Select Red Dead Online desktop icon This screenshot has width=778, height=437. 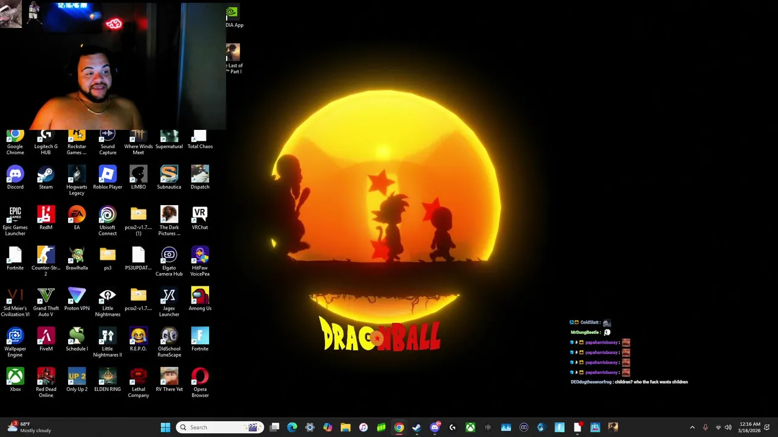46,384
